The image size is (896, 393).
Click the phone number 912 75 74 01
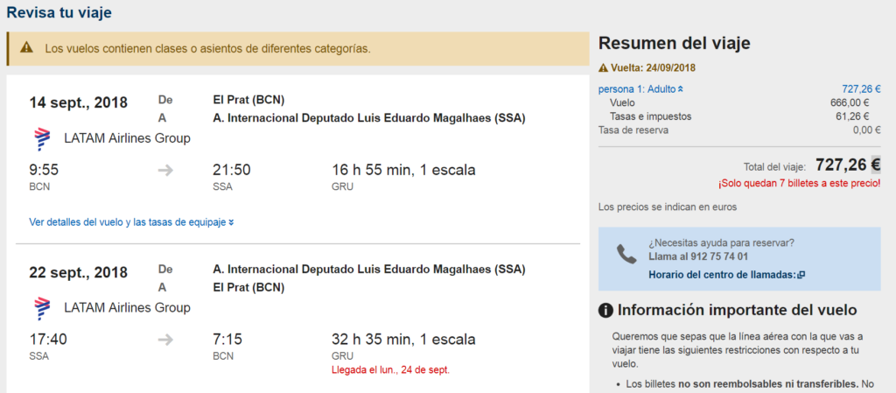(717, 256)
